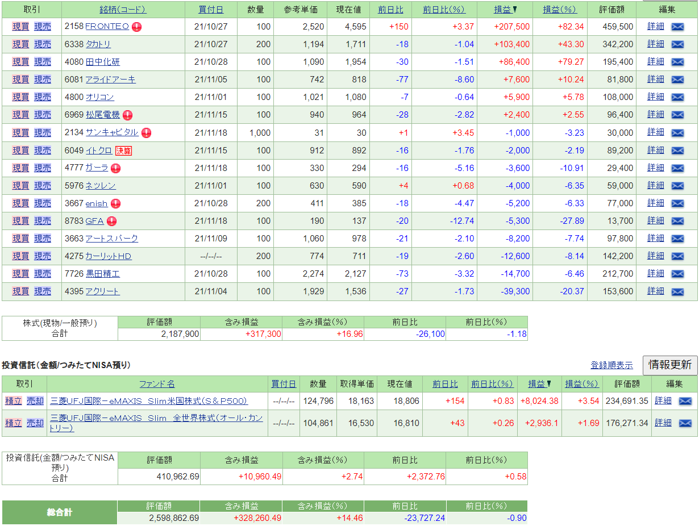
Task: Click the mail icon in the 松尾電機 row
Action: coord(677,115)
